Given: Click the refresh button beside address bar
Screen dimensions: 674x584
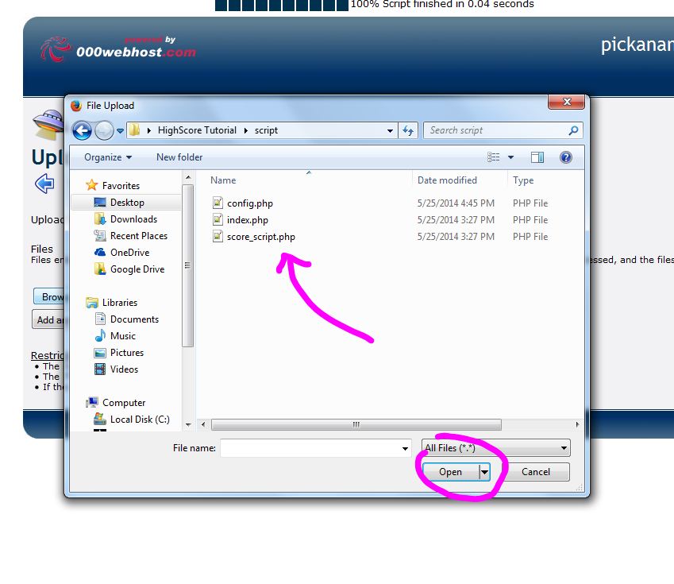Looking at the screenshot, I should coord(408,130).
